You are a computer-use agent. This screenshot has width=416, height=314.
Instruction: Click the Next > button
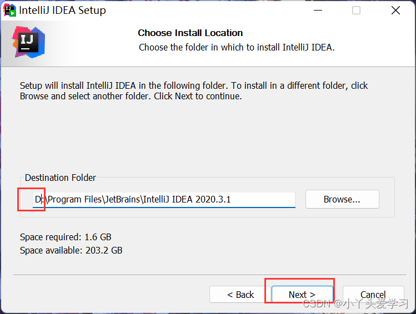pyautogui.click(x=302, y=294)
